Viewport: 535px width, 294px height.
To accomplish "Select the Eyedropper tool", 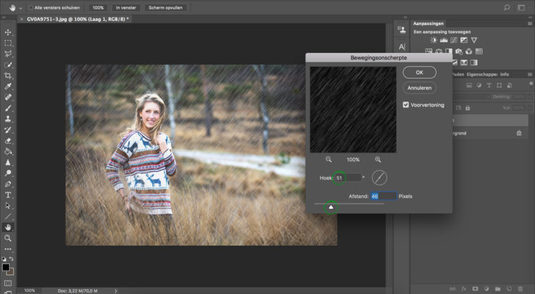I will click(x=8, y=86).
